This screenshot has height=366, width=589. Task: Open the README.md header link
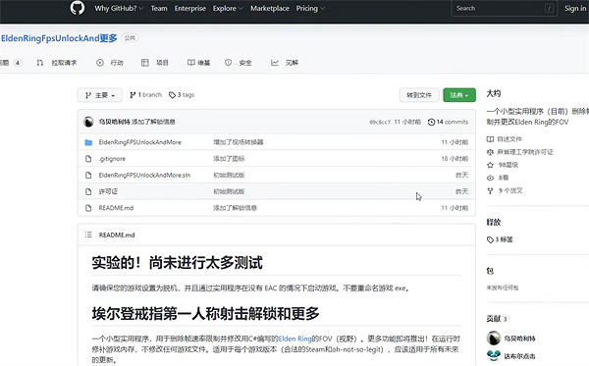[117, 235]
